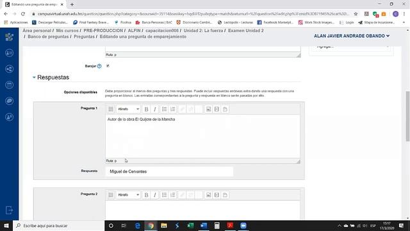Insert bulleted list in Pregunta 1 editor

pos(164,109)
